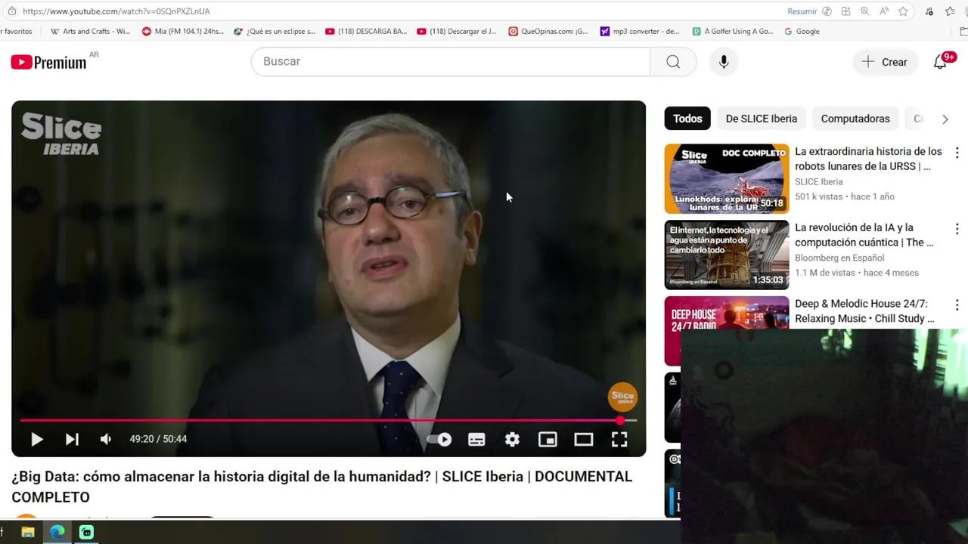This screenshot has width=968, height=544.
Task: Open the player settings gear
Action: click(x=512, y=439)
